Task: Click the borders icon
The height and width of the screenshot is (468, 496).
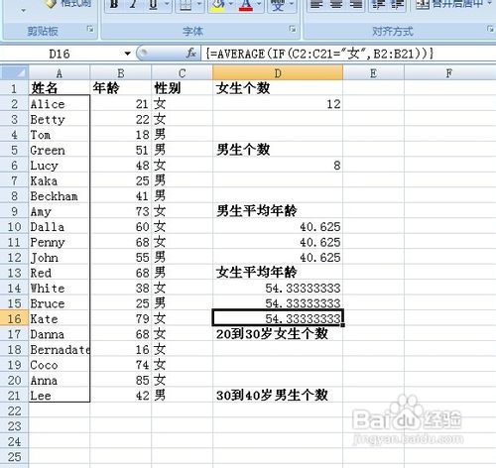Action: tap(186, 5)
